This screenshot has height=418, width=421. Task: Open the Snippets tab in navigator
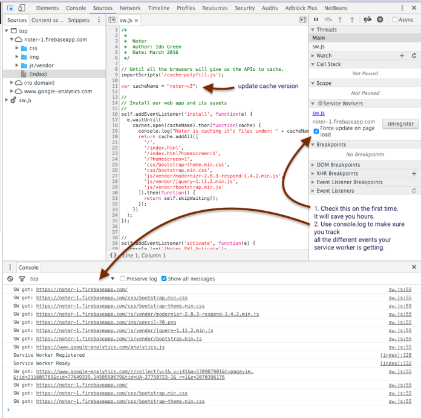79,20
